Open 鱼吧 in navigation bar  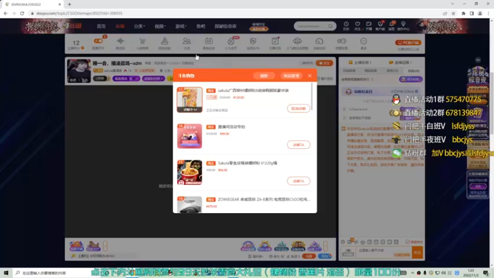[201, 26]
